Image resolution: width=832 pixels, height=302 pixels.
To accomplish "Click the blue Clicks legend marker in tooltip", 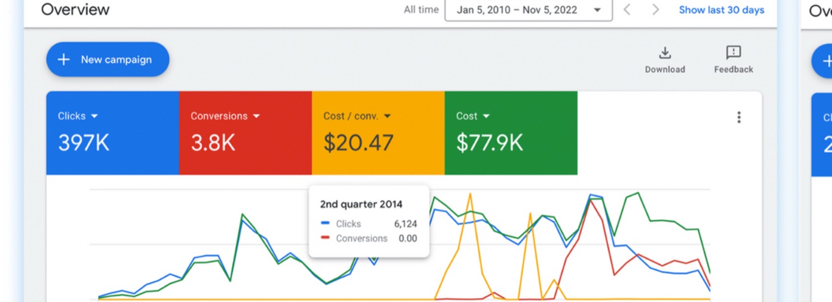I will tap(325, 223).
